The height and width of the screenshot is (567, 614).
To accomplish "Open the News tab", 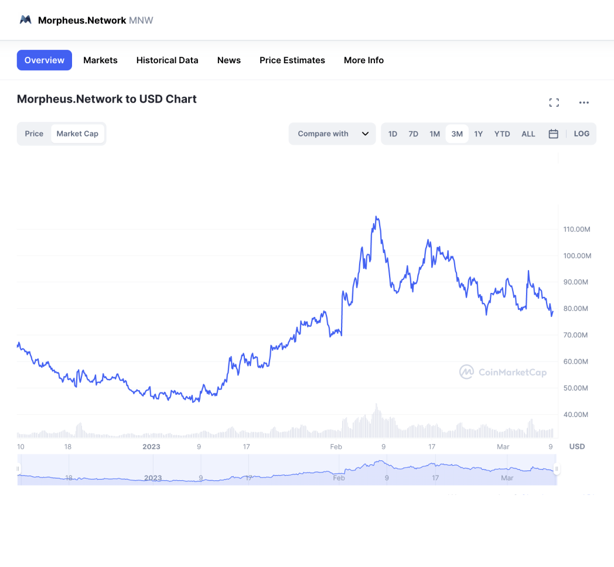I will click(x=229, y=60).
